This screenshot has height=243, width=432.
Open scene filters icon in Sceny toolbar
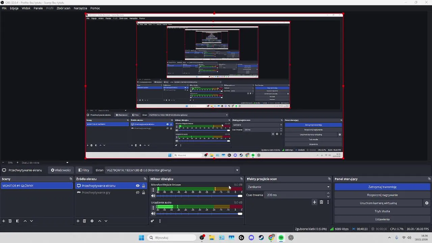pyautogui.click(x=18, y=221)
